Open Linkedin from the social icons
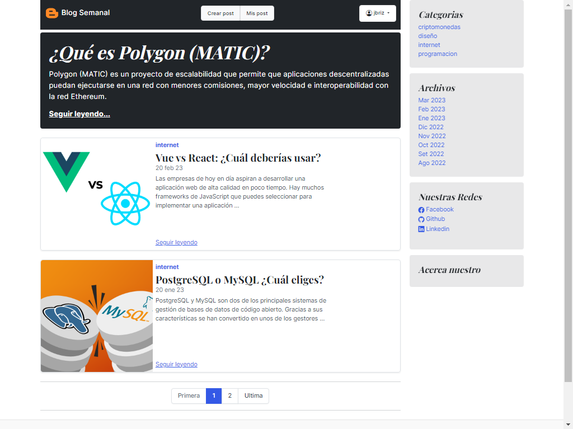Screen dimensions: 573x429 (x=420, y=229)
